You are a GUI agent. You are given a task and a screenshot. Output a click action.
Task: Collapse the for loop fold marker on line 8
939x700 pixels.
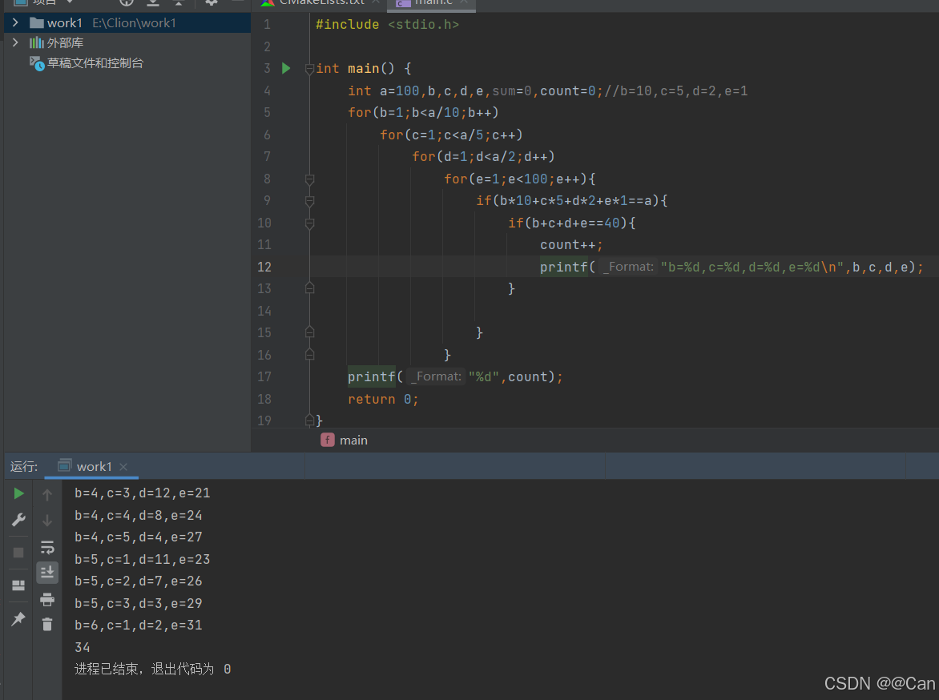(309, 179)
